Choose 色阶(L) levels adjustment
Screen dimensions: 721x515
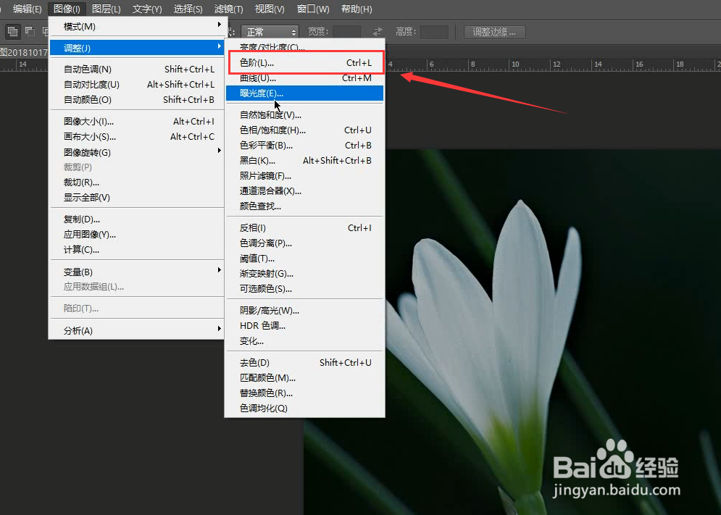pos(305,62)
